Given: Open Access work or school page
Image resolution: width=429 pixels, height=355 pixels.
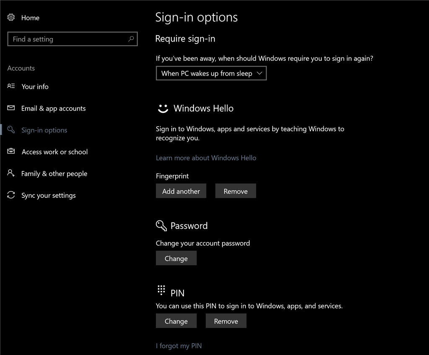Looking at the screenshot, I should [x=55, y=152].
